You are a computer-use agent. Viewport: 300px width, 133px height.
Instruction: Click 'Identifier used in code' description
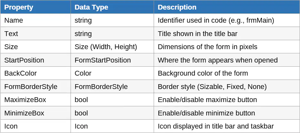[x=192, y=20]
